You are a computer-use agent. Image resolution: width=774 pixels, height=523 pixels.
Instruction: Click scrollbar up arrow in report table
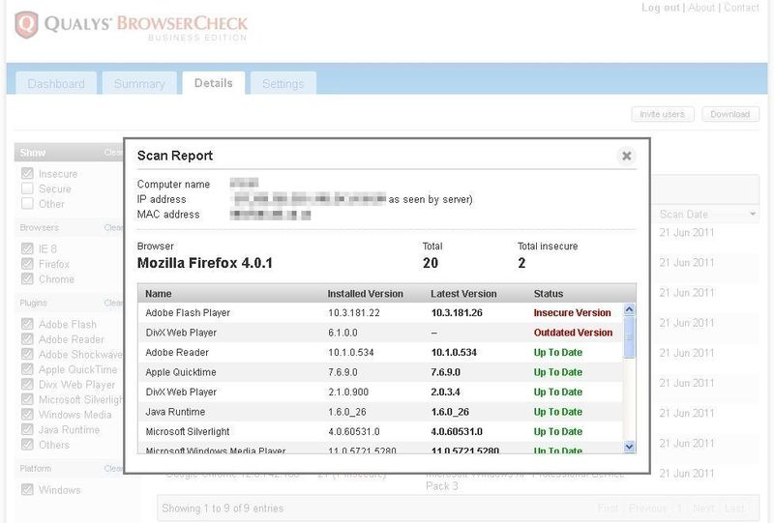(630, 309)
